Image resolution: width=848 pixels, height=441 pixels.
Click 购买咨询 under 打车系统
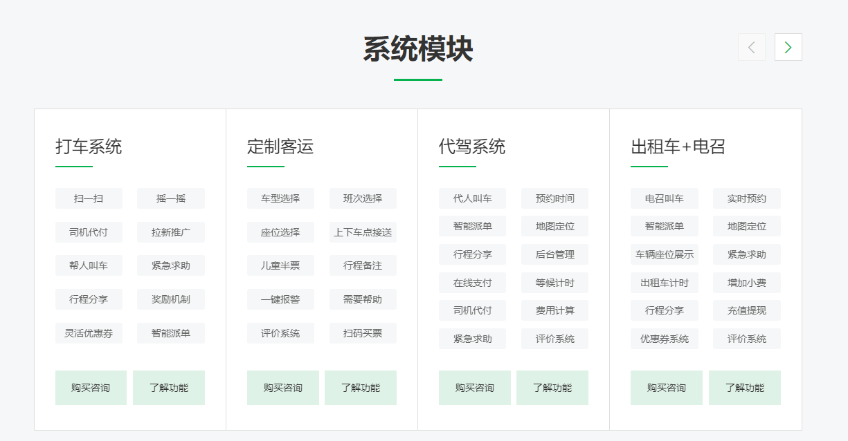coord(91,388)
